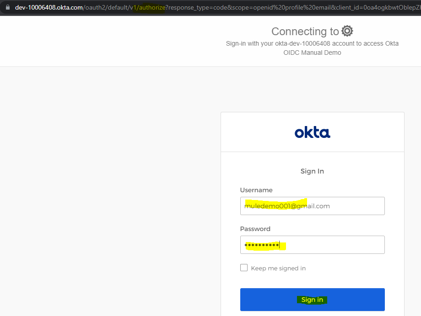Click the Sign In heading in the card
The width and height of the screenshot is (421, 316).
click(x=312, y=171)
